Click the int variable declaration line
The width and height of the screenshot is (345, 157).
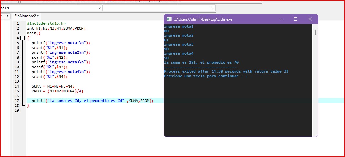pyautogui.click(x=56, y=28)
